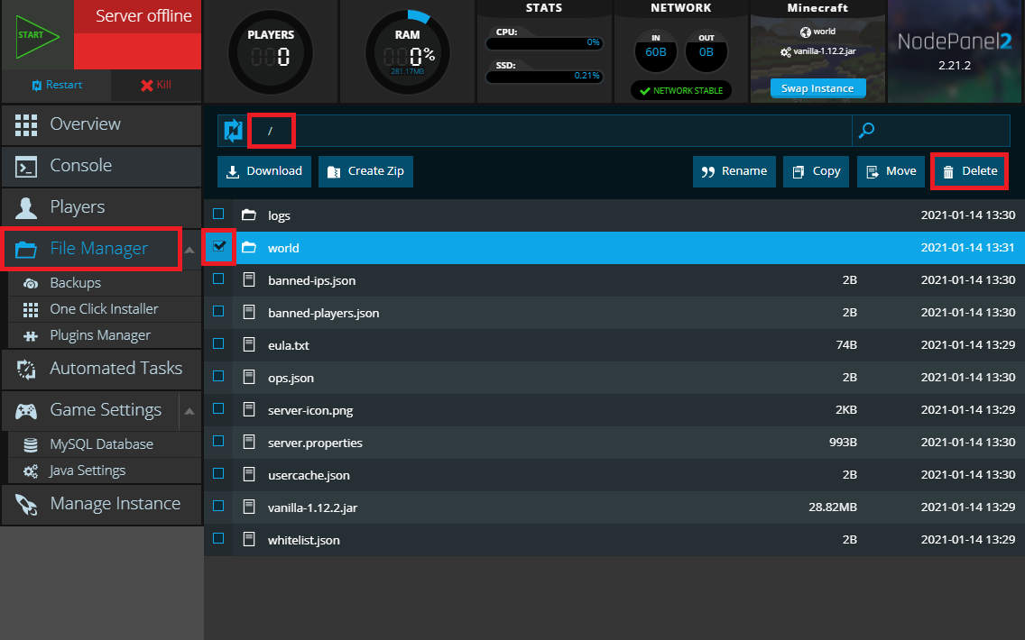
Task: Click the Create Zip button
Action: (x=365, y=171)
